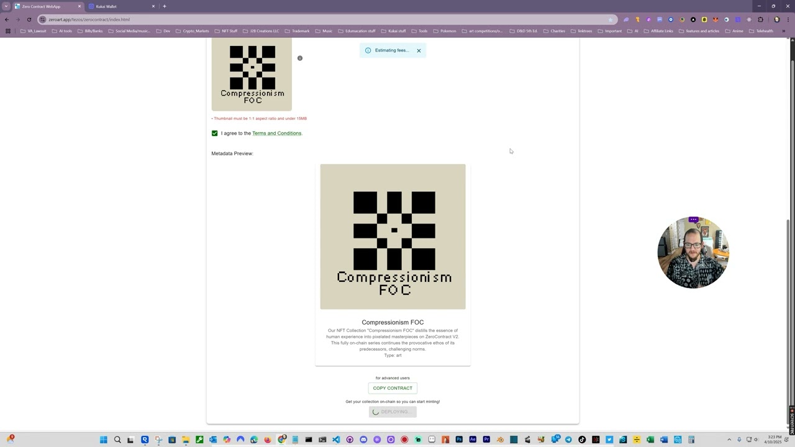This screenshot has height=447, width=795.
Task: Open the Trademark bookmark folder
Action: click(x=297, y=31)
